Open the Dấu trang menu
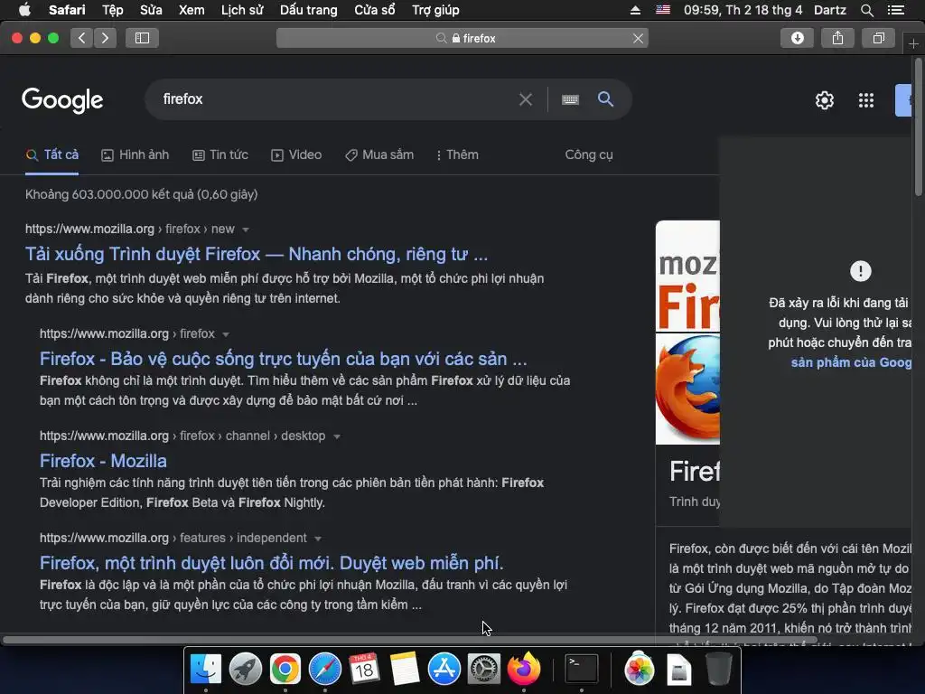 (x=309, y=10)
